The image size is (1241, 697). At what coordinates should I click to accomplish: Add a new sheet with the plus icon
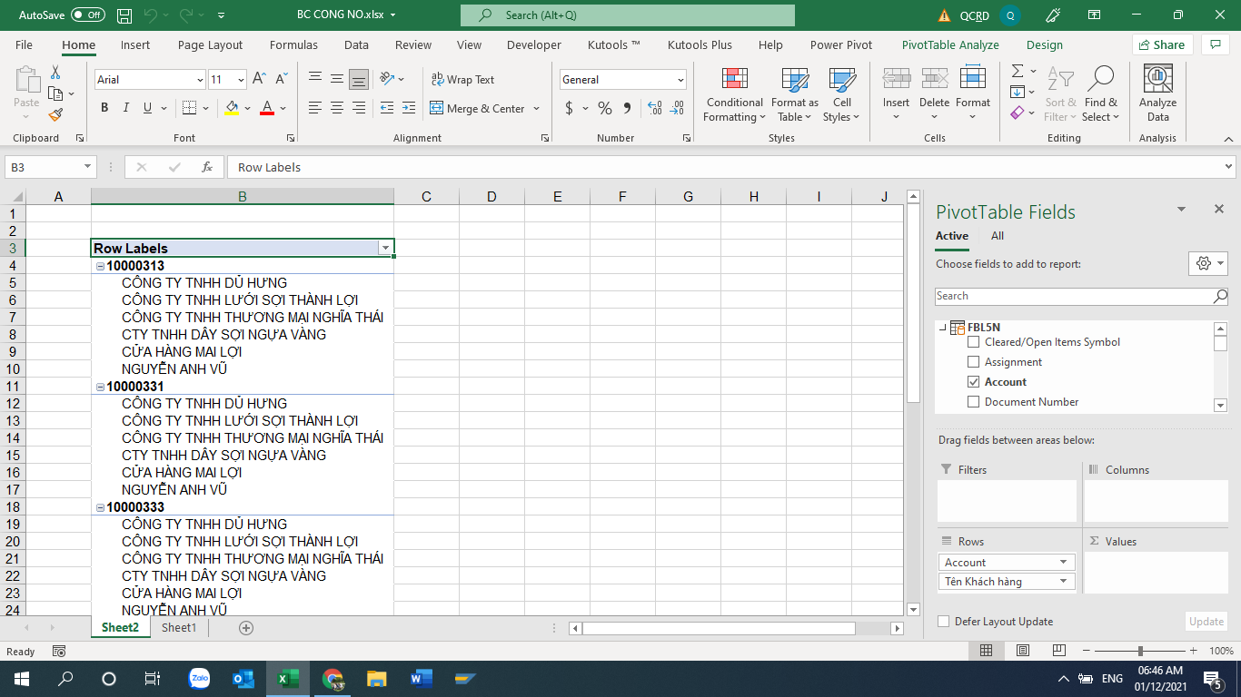tap(245, 628)
